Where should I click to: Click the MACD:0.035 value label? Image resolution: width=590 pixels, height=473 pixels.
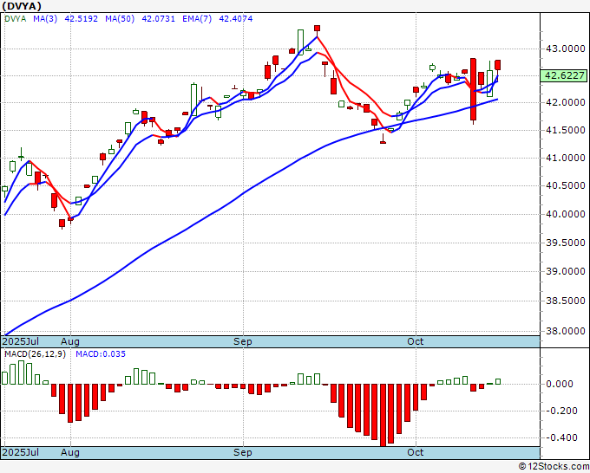(101, 354)
